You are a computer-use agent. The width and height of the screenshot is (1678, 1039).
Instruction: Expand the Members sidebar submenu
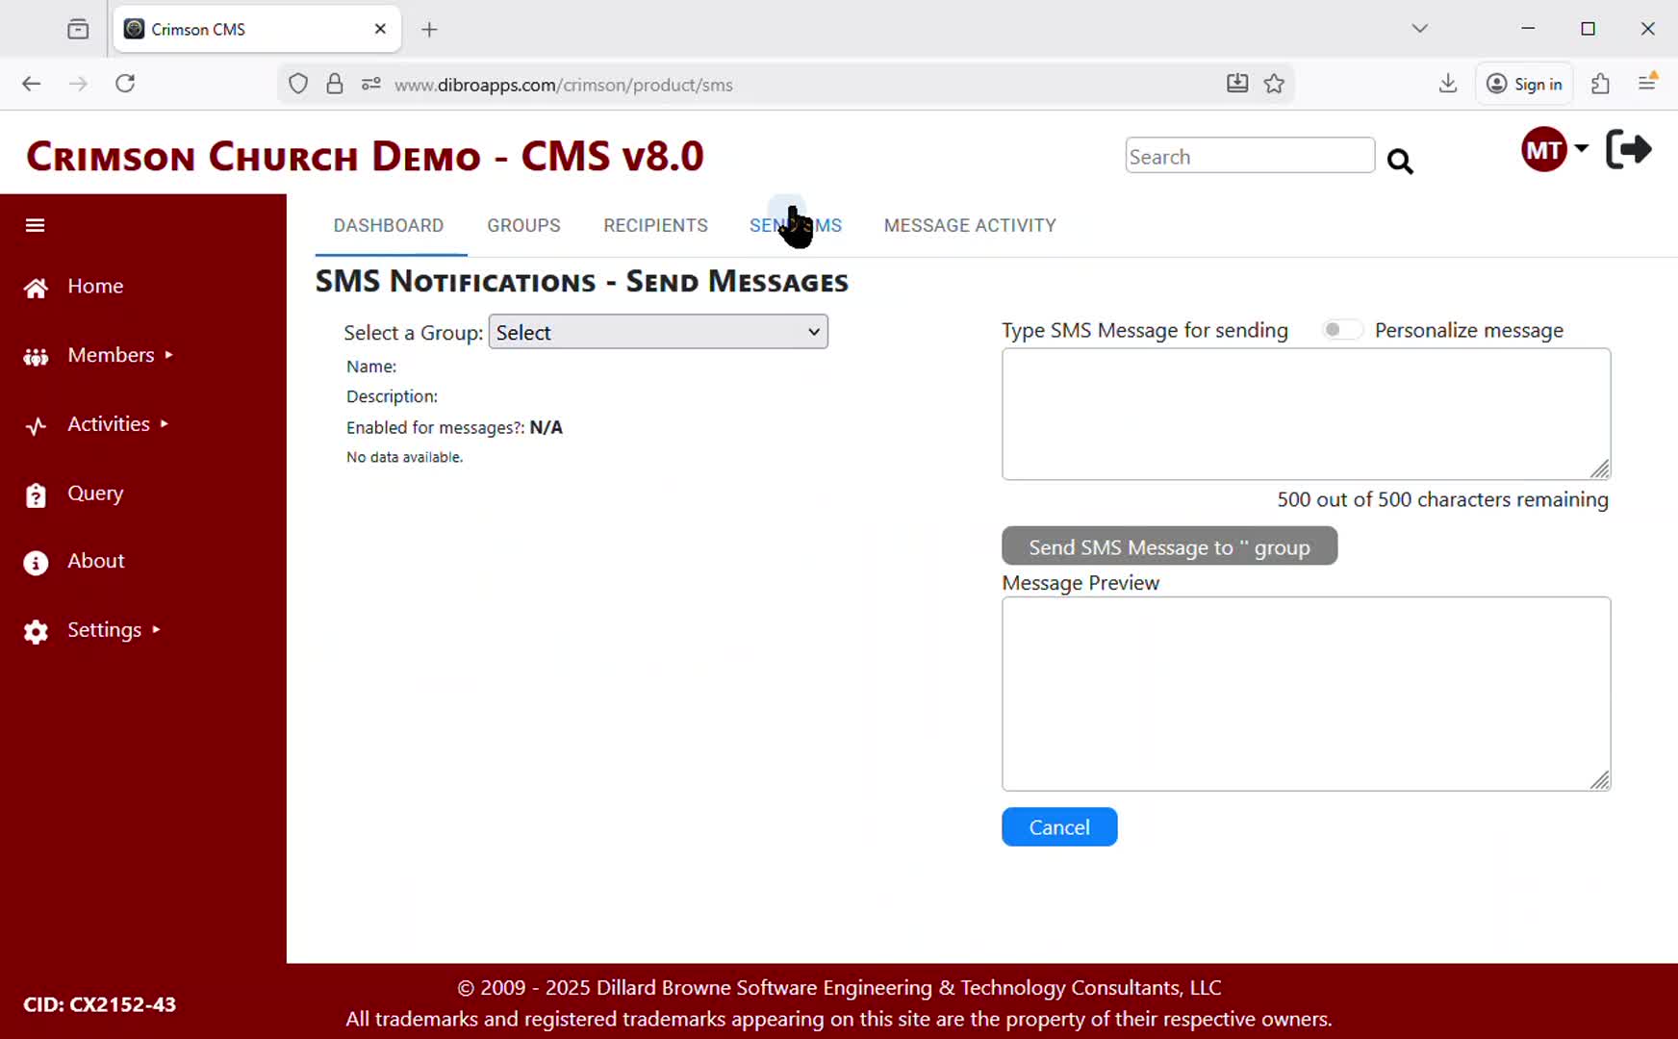click(x=111, y=355)
